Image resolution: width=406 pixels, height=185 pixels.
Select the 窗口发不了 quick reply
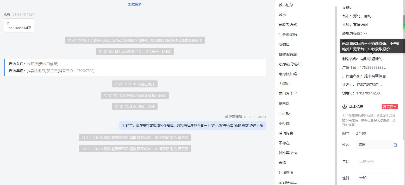[288, 94]
